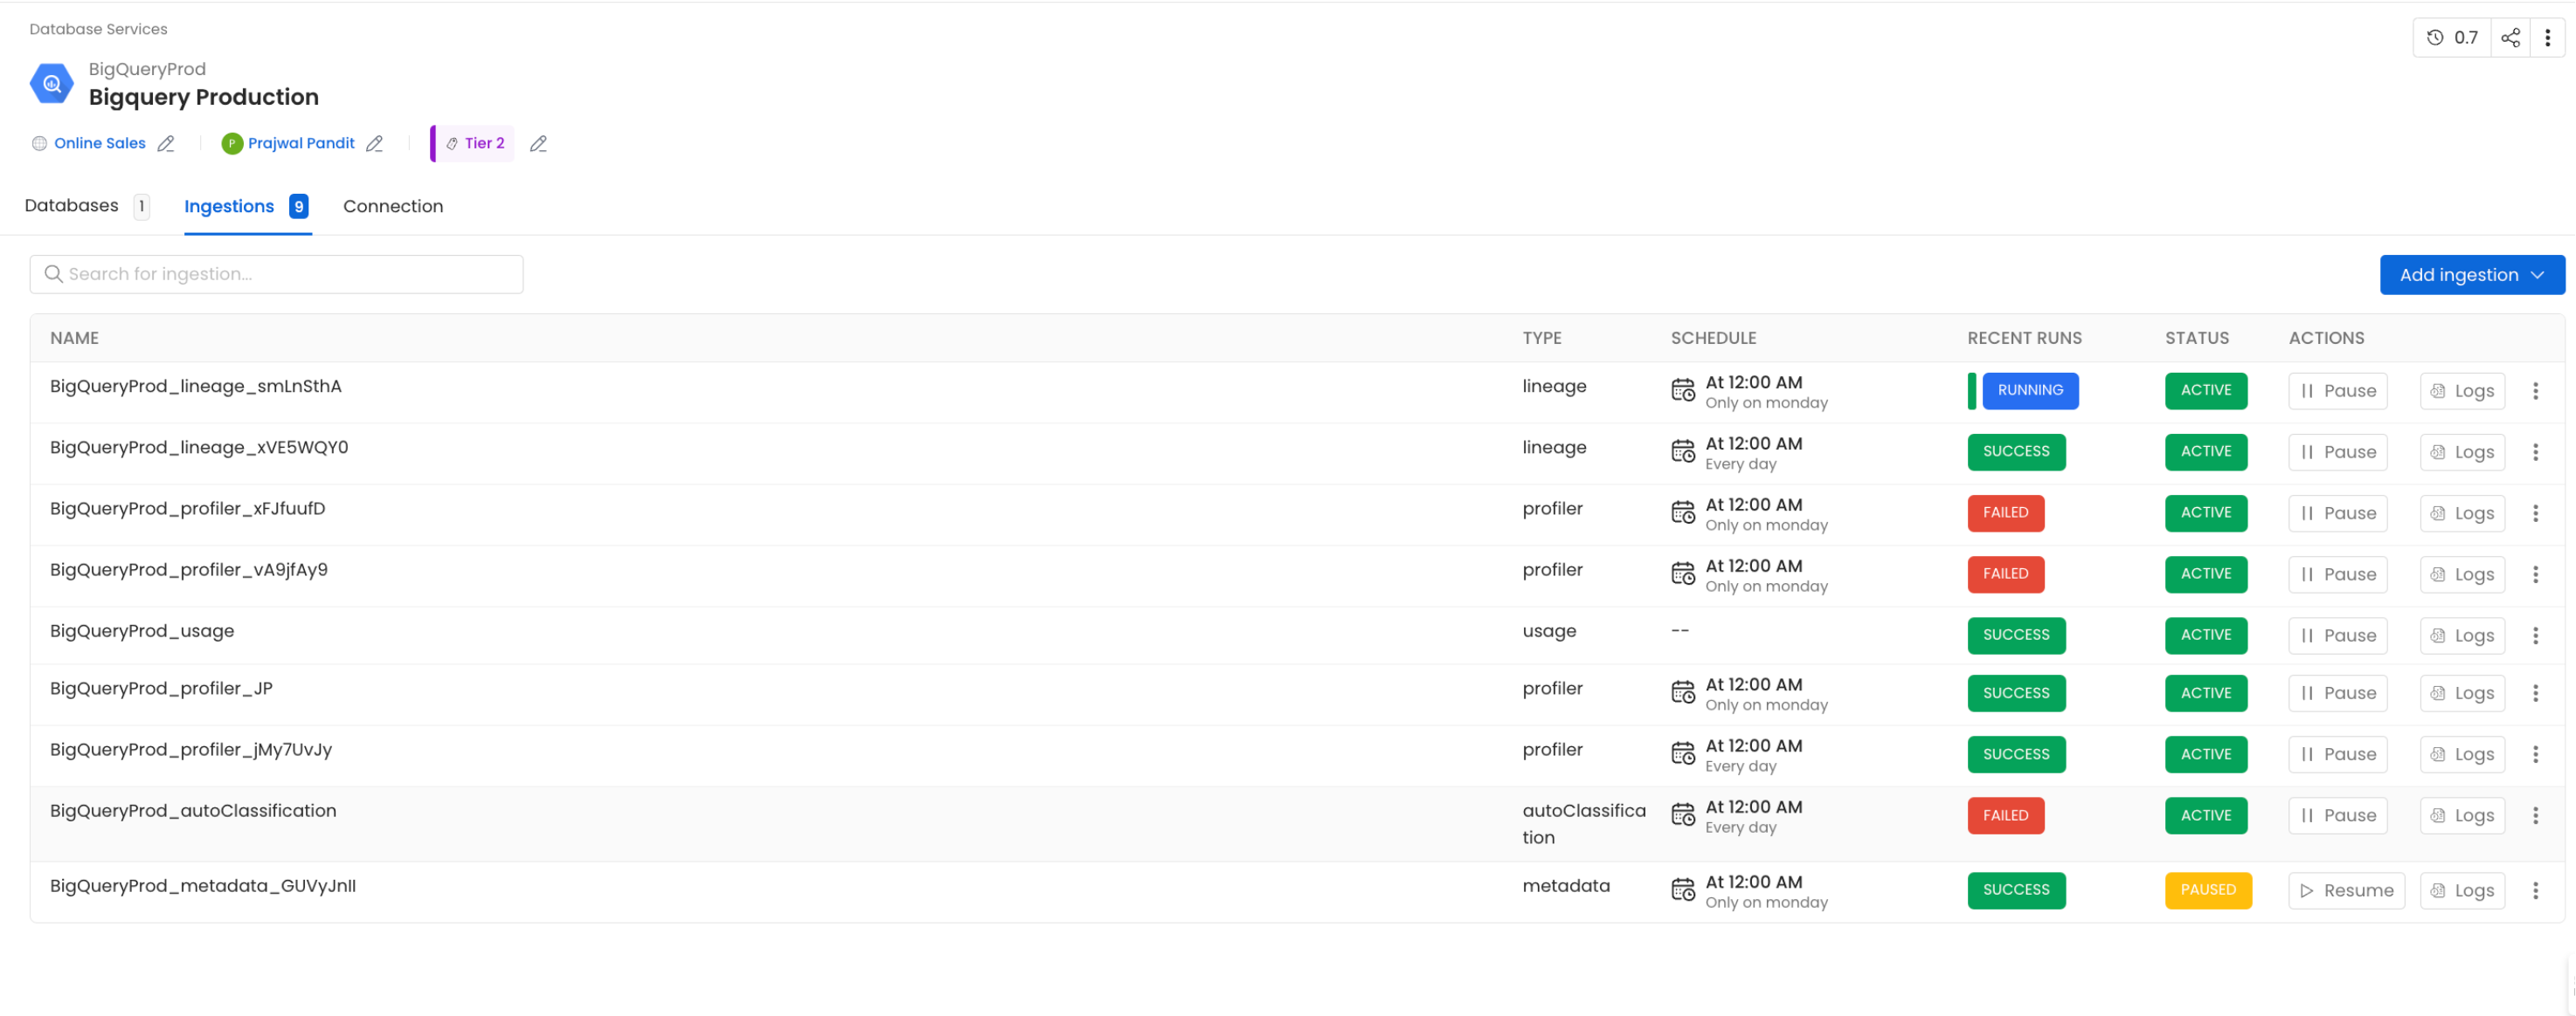View Logs for BigQueryProd_profiler_vA9jfAy9
The image size is (2576, 1016).
point(2462,574)
